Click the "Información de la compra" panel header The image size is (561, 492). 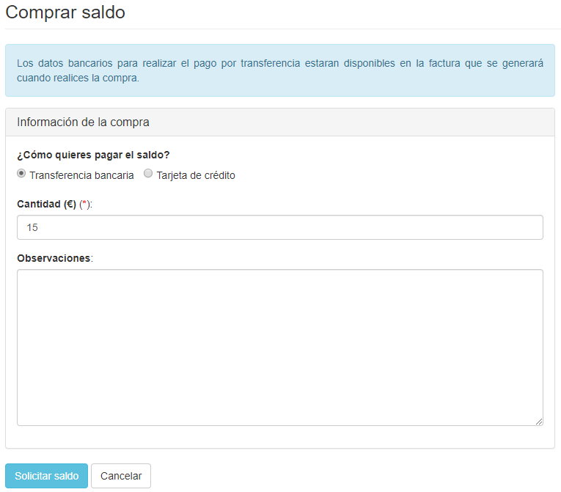[x=83, y=122]
